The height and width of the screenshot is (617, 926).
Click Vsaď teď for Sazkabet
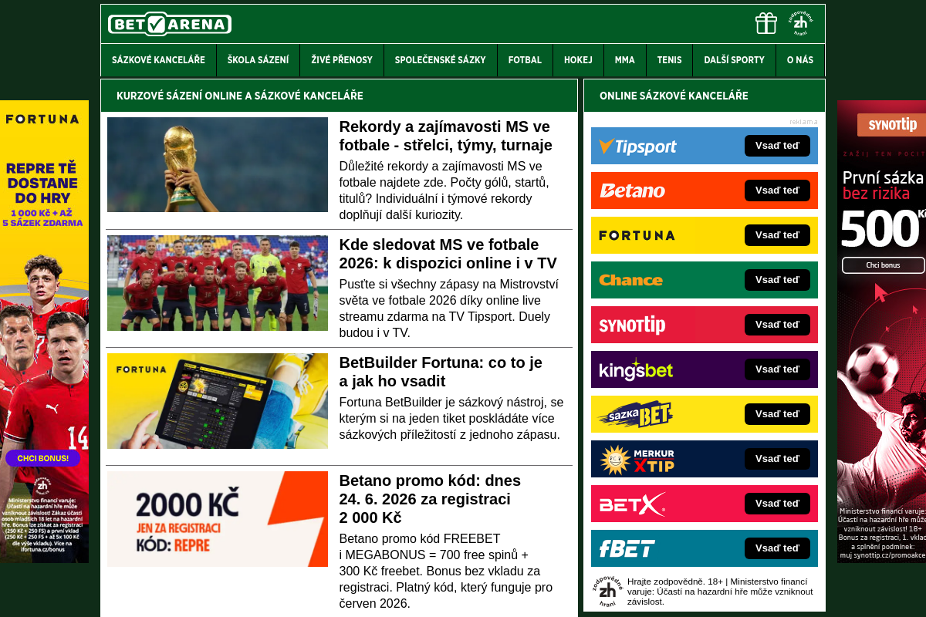(x=777, y=414)
